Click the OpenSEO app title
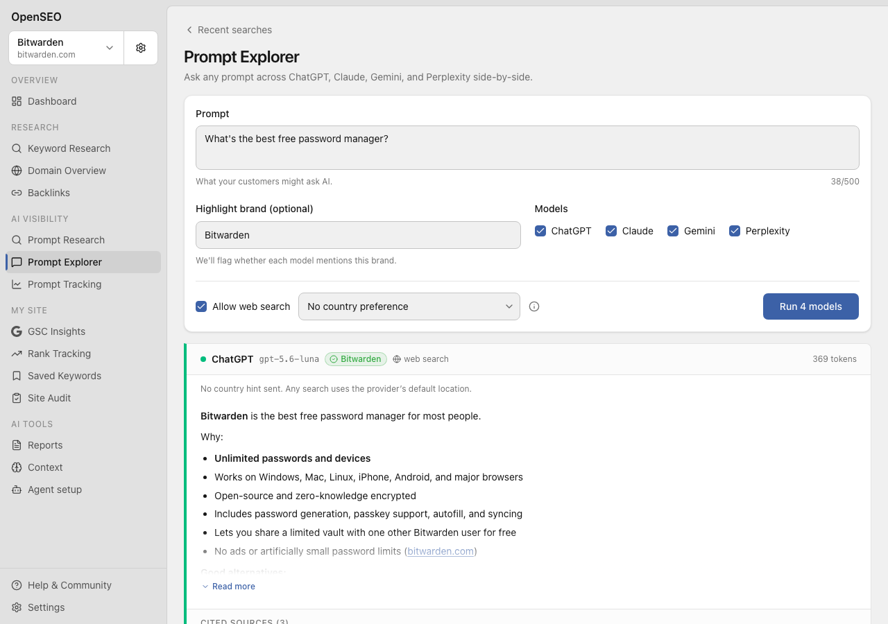 tap(36, 17)
